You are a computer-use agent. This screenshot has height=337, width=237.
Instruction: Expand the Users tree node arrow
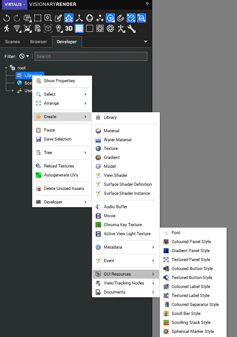point(13,91)
